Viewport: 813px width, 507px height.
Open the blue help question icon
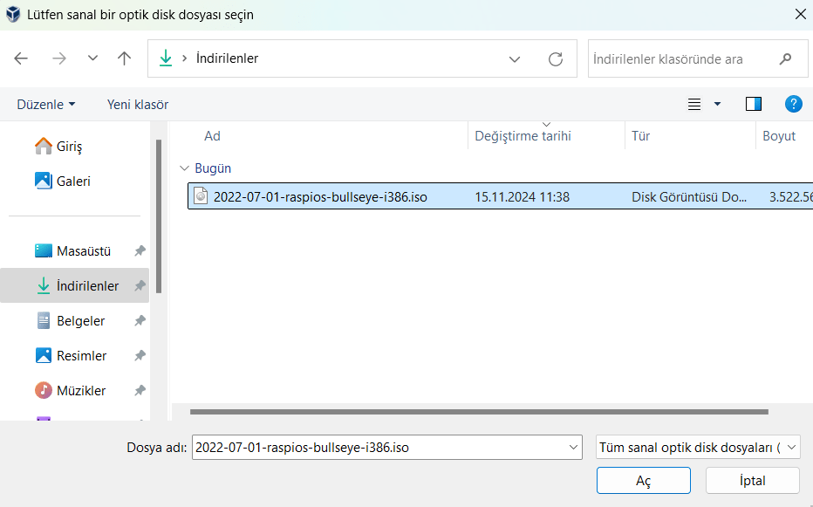[x=793, y=104]
